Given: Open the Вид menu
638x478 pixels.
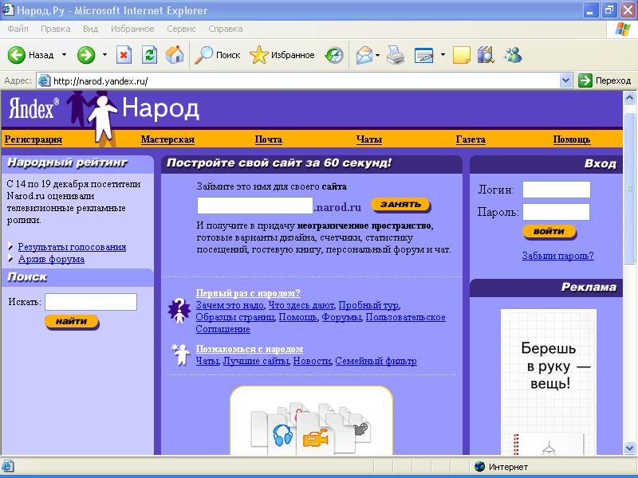Looking at the screenshot, I should point(90,29).
